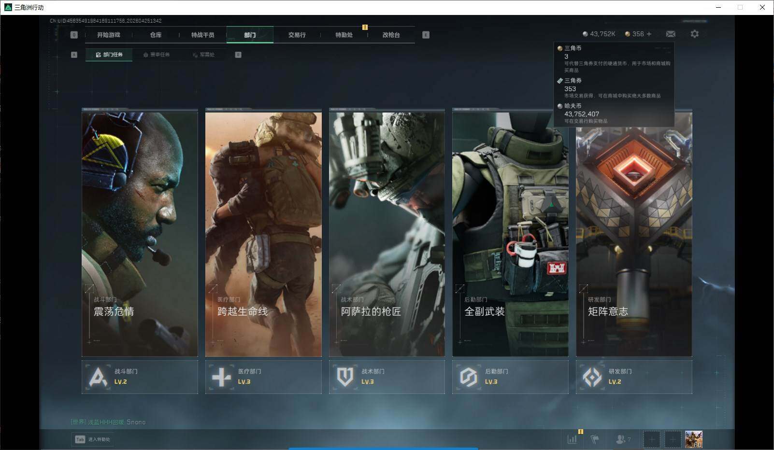Select the 改枪台 tab

[x=391, y=35]
